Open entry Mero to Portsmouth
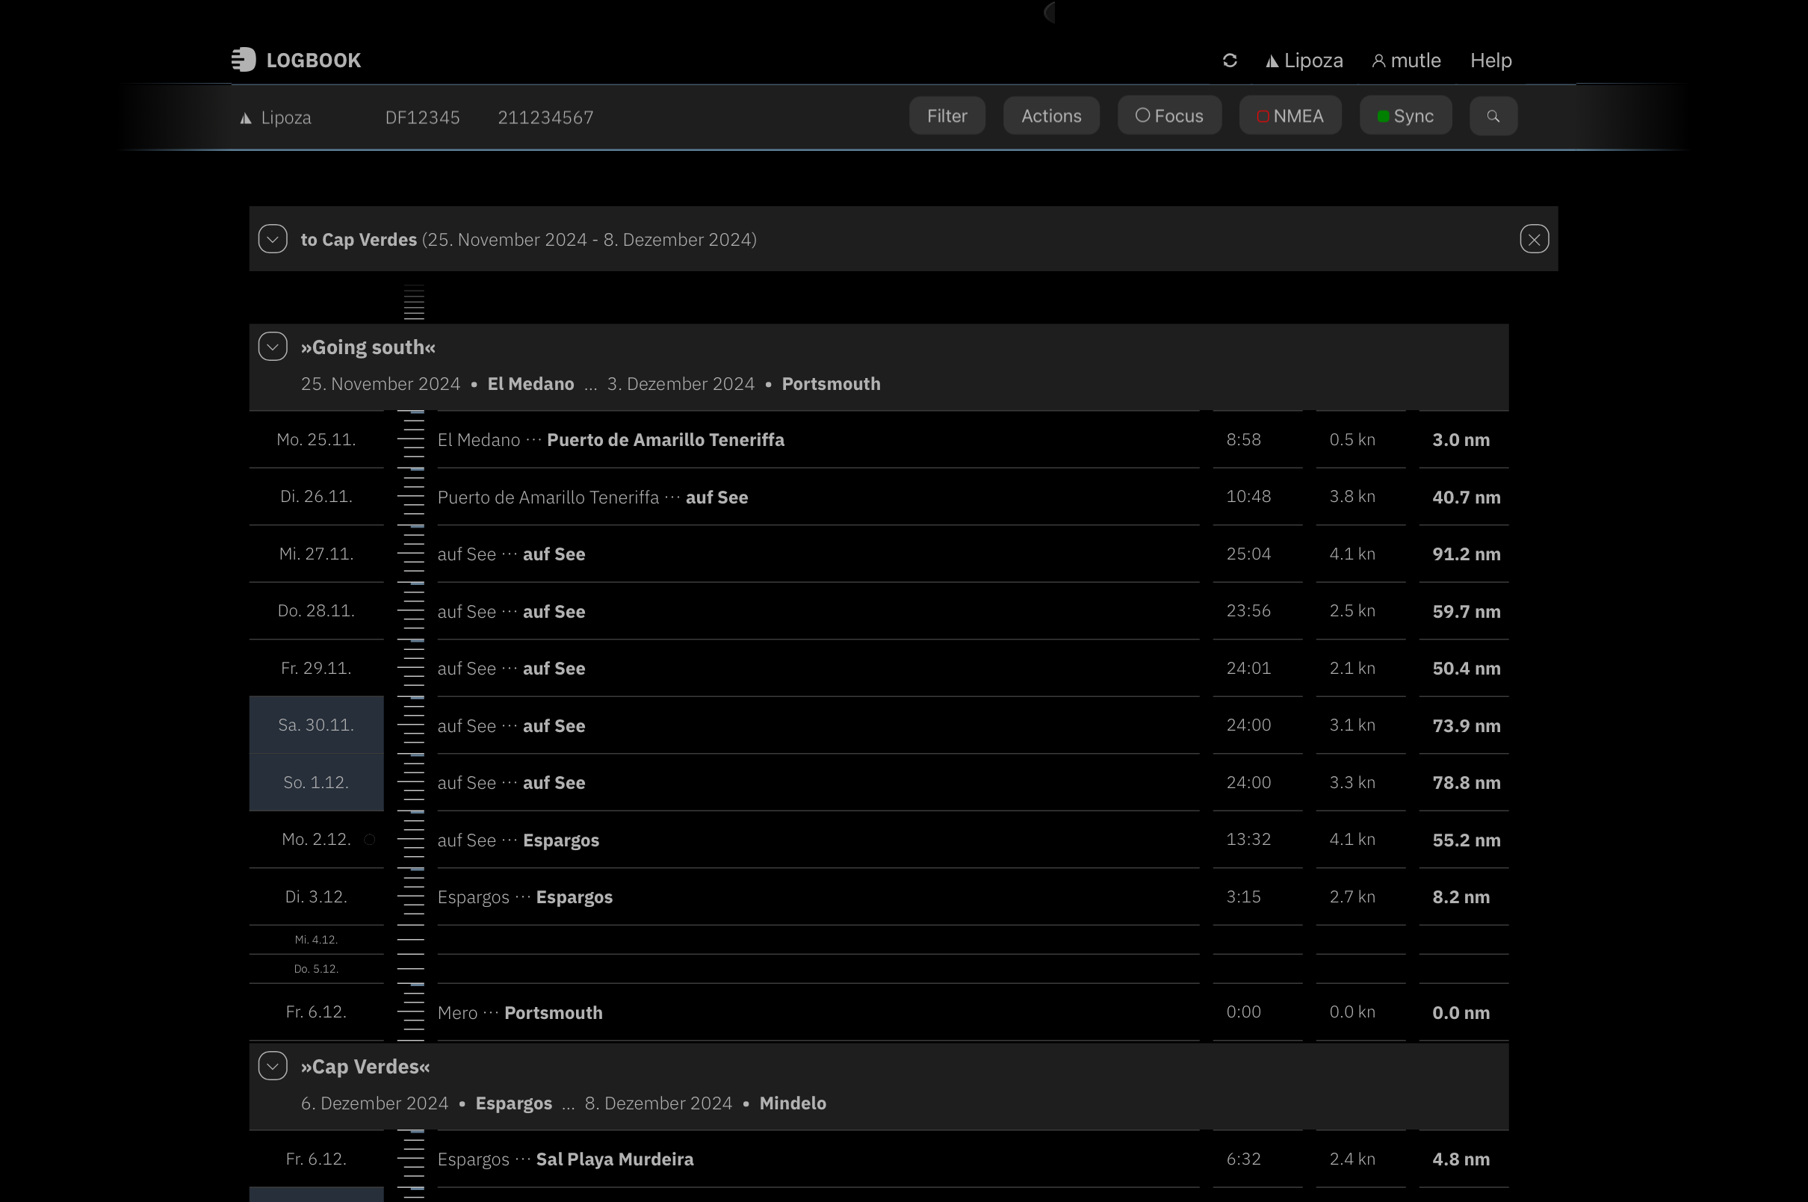Viewport: 1808px width, 1202px height. (x=520, y=1013)
